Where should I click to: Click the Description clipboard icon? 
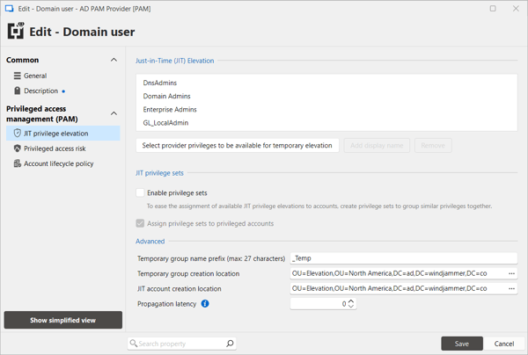(18, 91)
